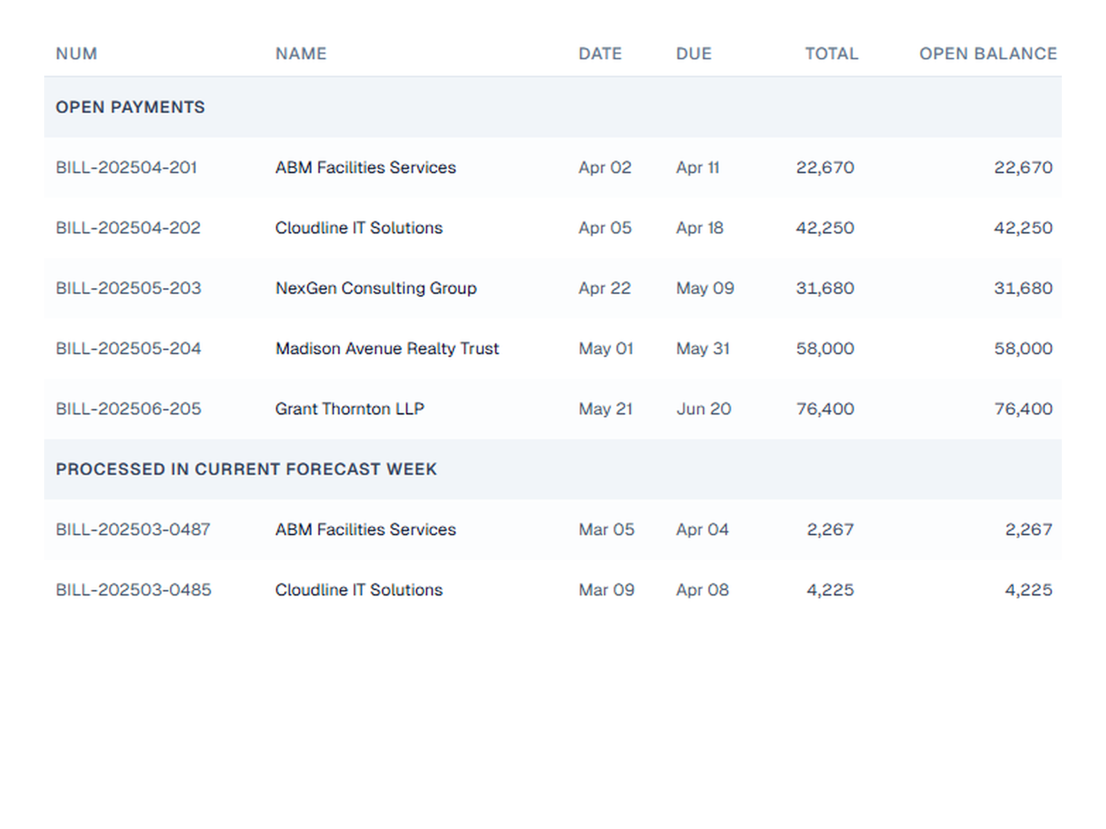
Task: Click the Apr 18 due date
Action: (700, 228)
